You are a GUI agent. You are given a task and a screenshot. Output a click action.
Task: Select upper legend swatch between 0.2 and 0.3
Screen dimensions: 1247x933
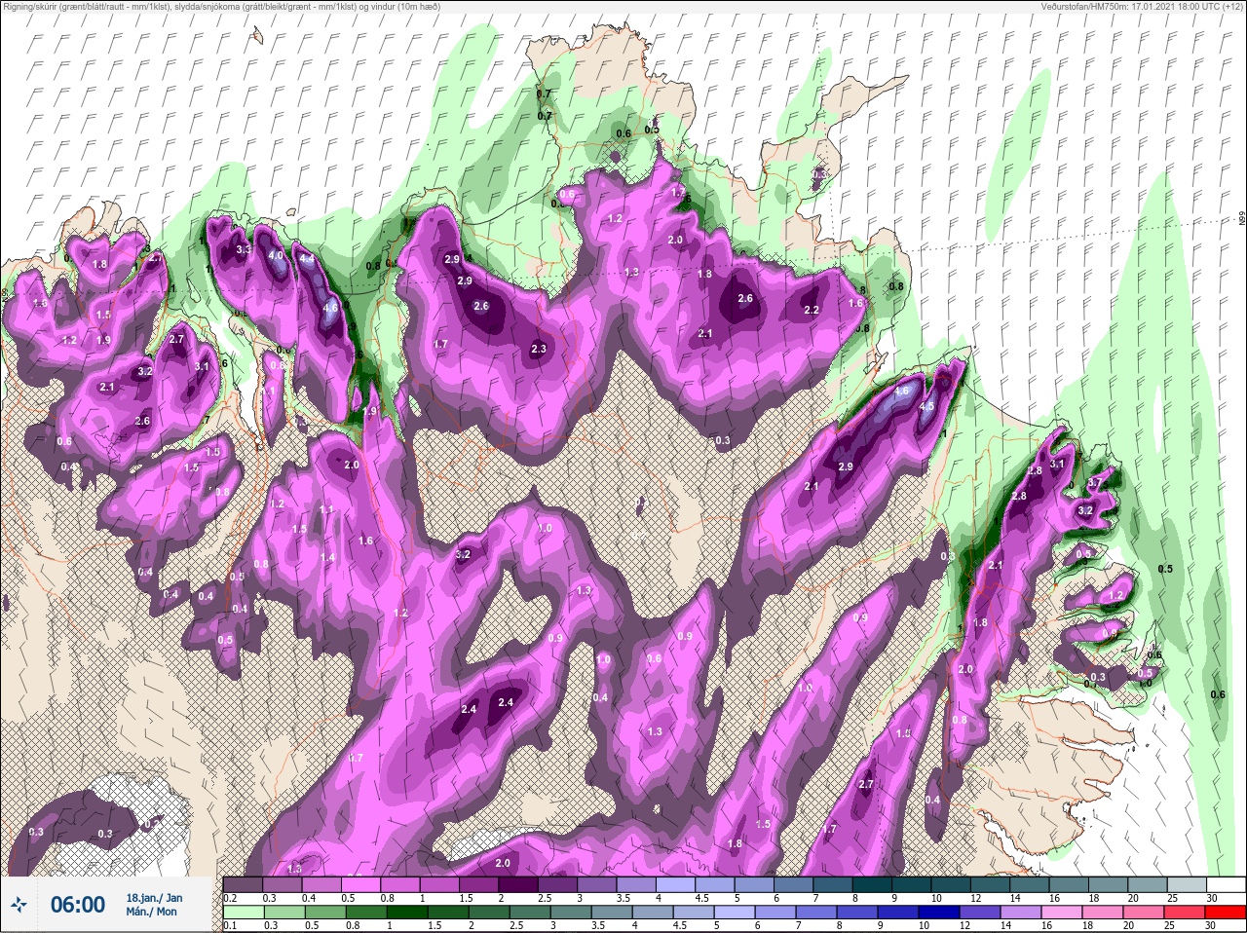point(243,884)
